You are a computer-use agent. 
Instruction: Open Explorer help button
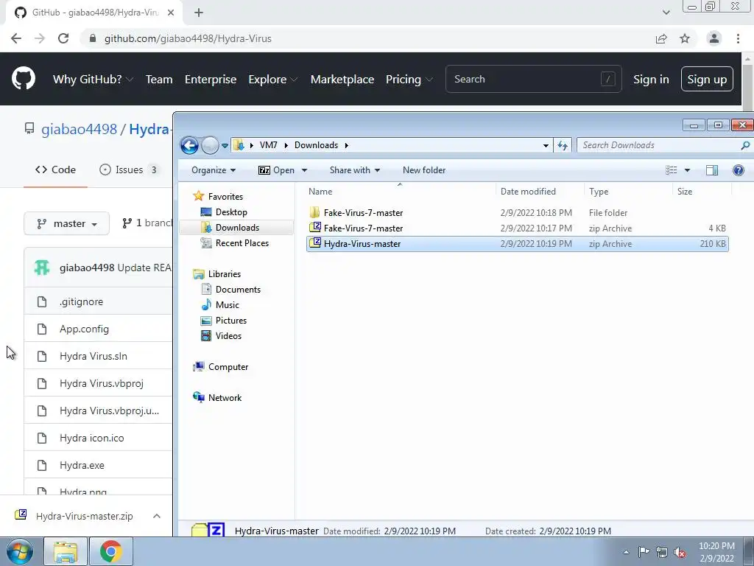coord(739,170)
